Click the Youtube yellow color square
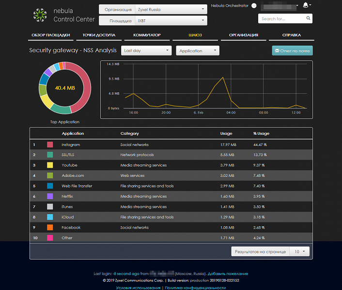The image size is (342, 290). coord(50,165)
